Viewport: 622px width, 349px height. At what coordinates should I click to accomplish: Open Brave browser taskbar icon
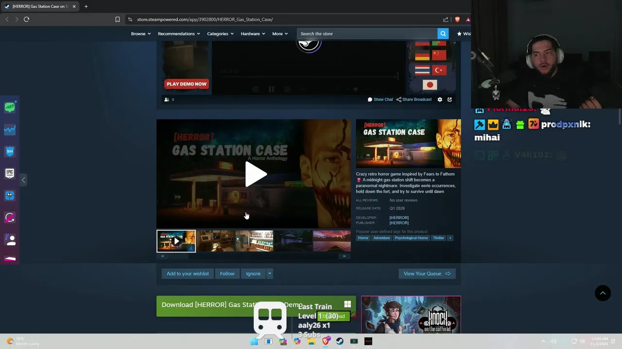point(326,341)
